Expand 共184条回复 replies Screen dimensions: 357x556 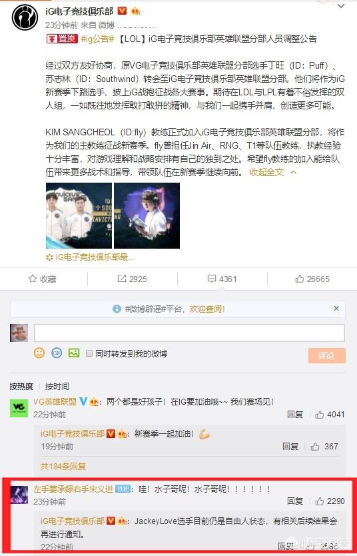(x=63, y=466)
